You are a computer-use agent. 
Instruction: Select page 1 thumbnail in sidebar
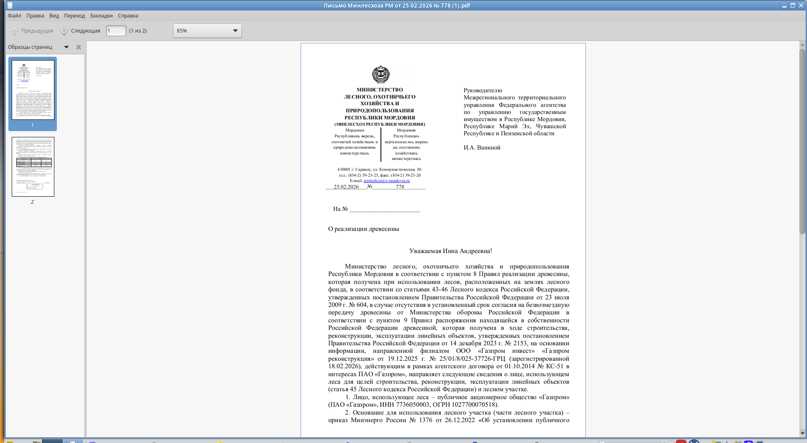coord(33,90)
